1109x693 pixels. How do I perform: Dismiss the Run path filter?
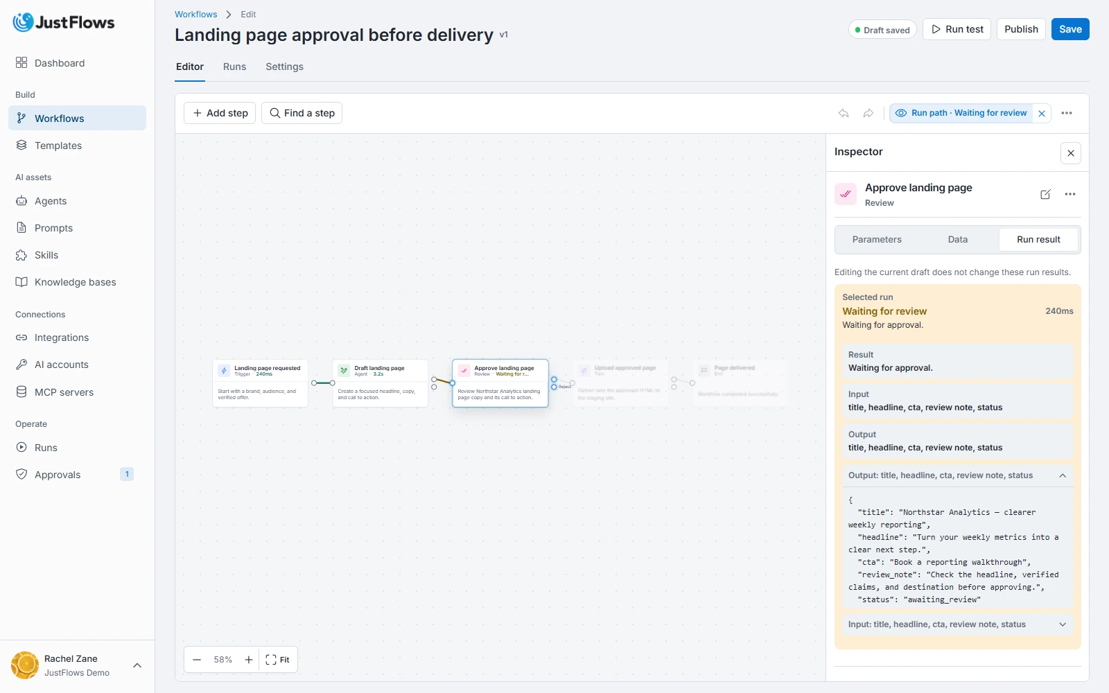[1042, 114]
